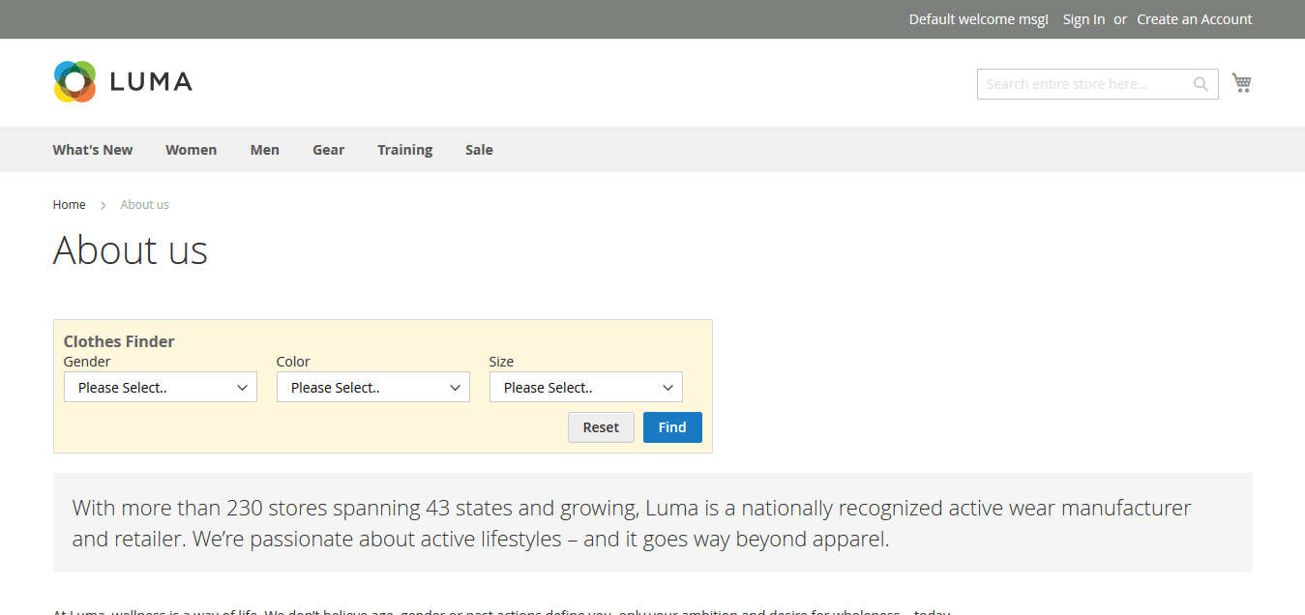Expand the Gender dropdown
This screenshot has width=1305, height=615.
point(161,388)
